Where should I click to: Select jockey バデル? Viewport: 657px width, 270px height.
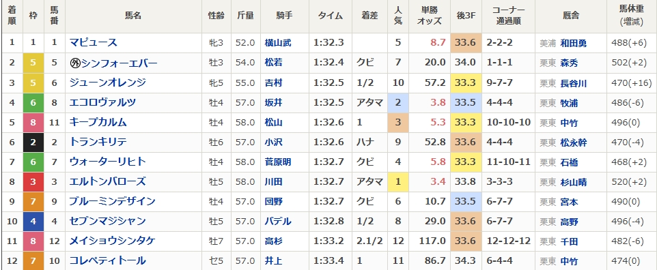[278, 222]
